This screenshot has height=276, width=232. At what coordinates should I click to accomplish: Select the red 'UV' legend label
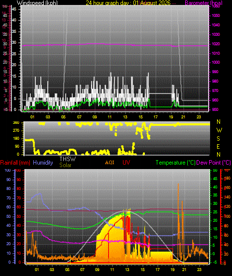pos(126,163)
